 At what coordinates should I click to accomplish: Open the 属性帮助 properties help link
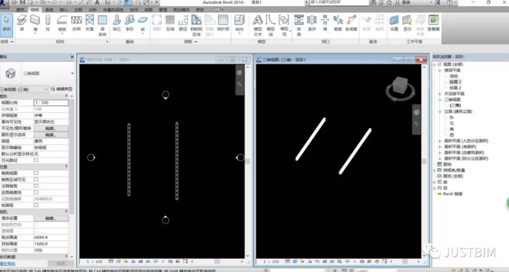tap(7, 264)
